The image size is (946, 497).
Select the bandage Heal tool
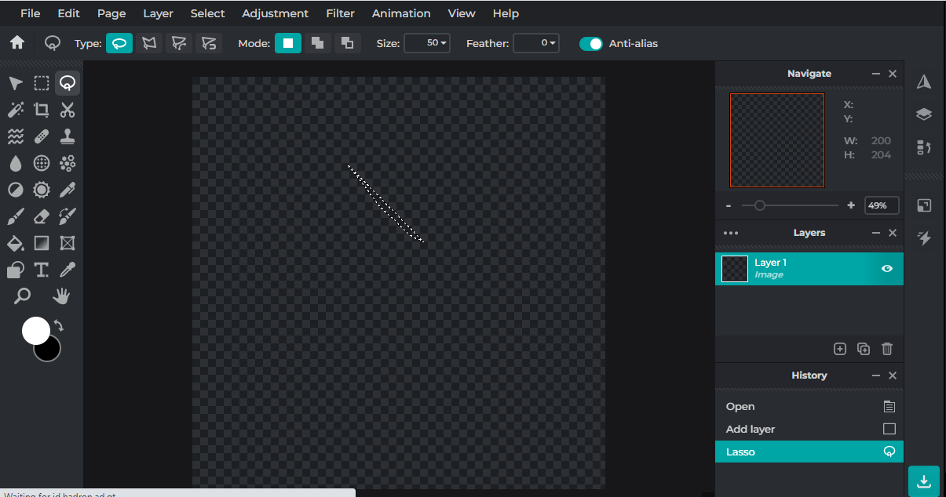coord(42,137)
